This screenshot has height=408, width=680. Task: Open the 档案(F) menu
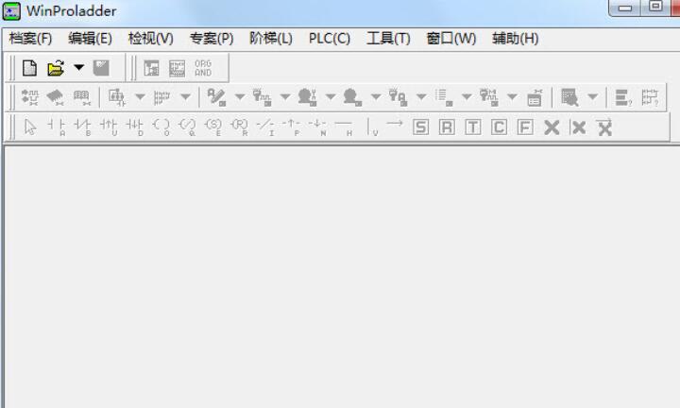tap(30, 39)
